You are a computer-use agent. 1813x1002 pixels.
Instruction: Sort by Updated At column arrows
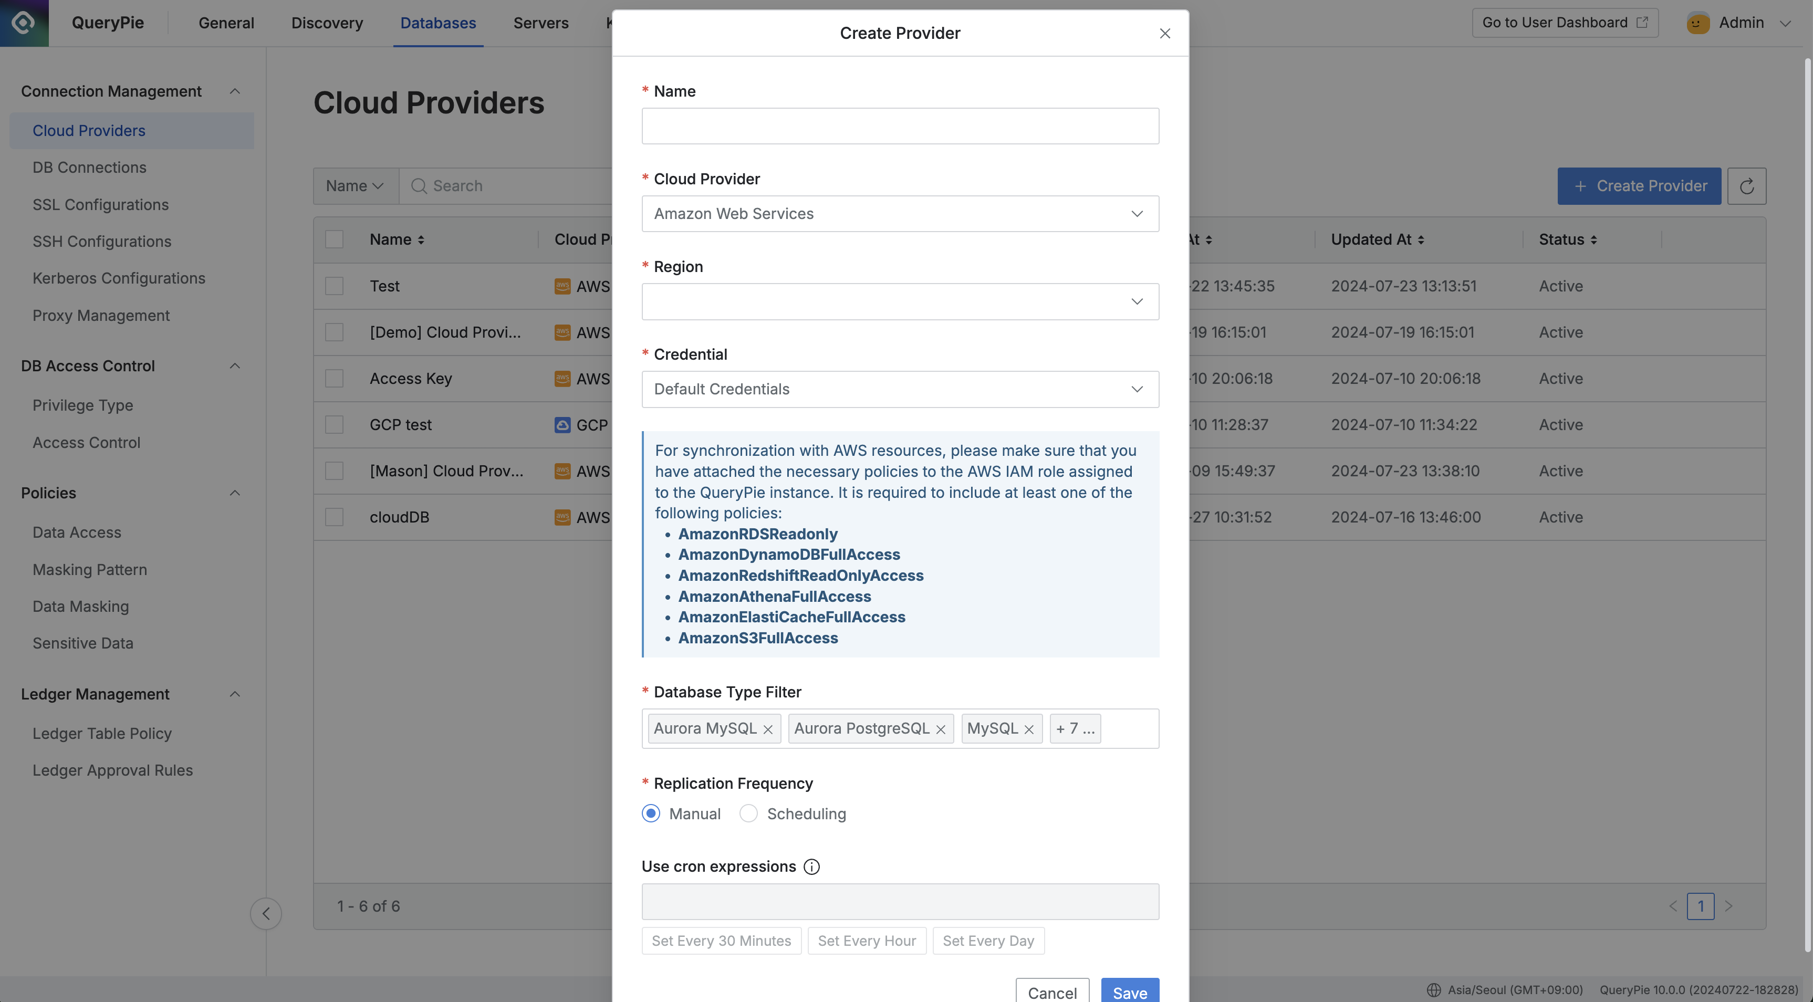pyautogui.click(x=1421, y=240)
